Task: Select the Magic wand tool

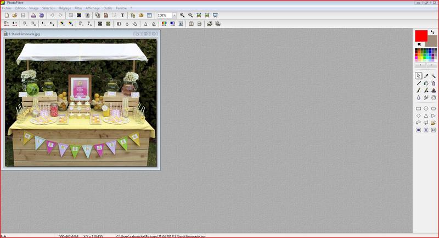Action: [434, 76]
